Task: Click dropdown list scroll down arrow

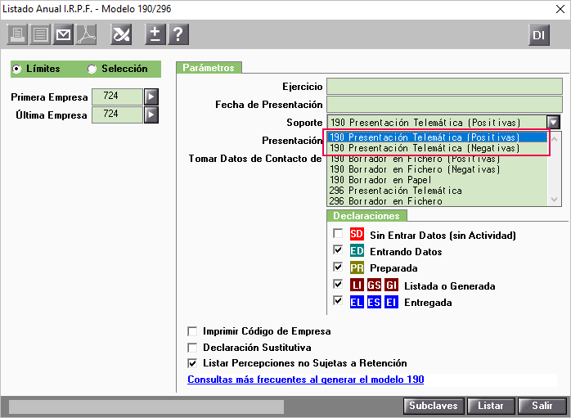Action: (x=555, y=199)
